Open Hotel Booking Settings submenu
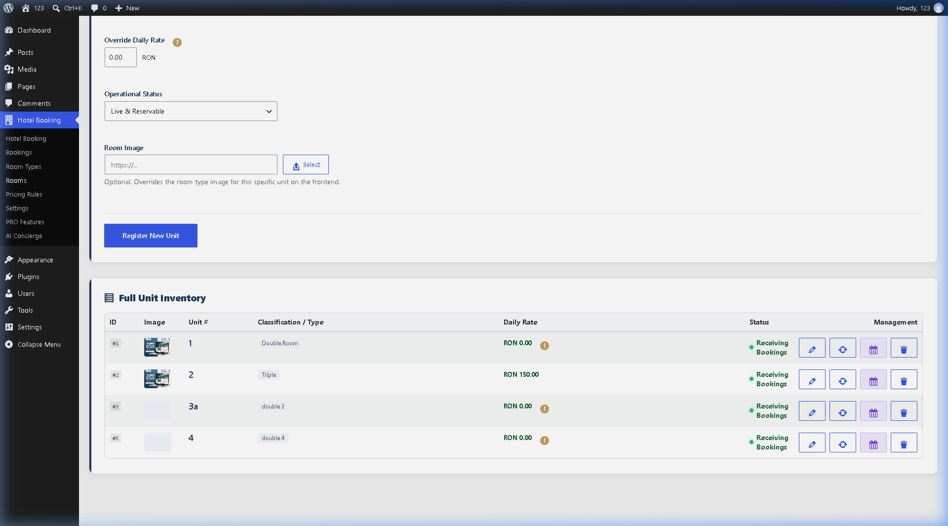948x526 pixels. pos(17,208)
